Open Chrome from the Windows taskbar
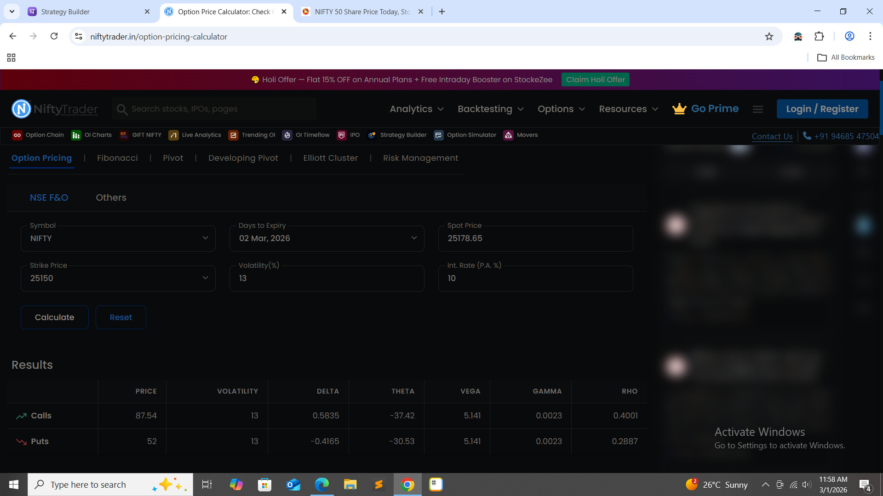 tap(407, 485)
